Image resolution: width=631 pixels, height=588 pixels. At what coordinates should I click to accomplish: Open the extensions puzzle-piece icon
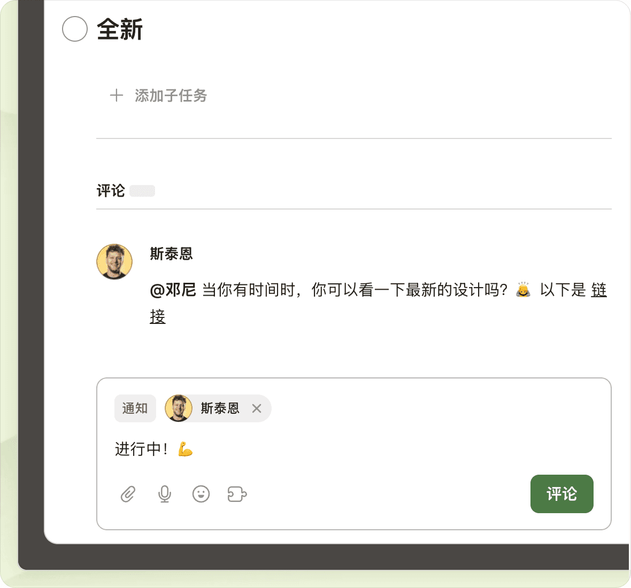tap(237, 494)
